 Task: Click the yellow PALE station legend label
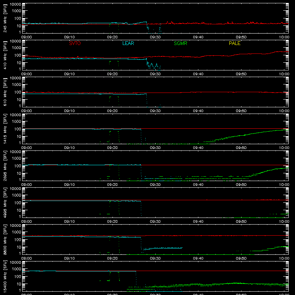[235, 43]
